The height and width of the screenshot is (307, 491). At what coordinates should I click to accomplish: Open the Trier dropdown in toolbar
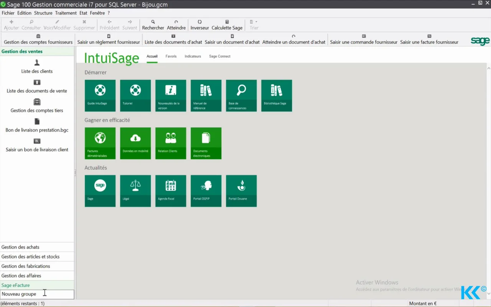click(x=254, y=25)
